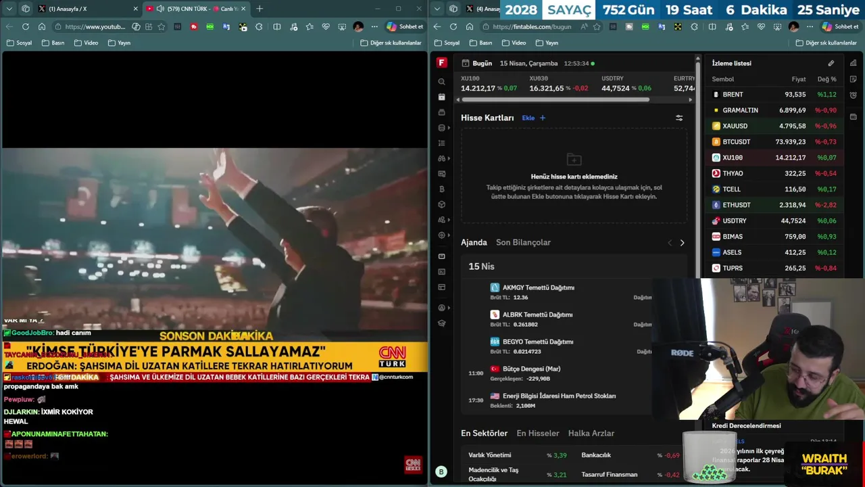
Task: Open the tab list dropdown in Fintables window
Action: tap(437, 9)
